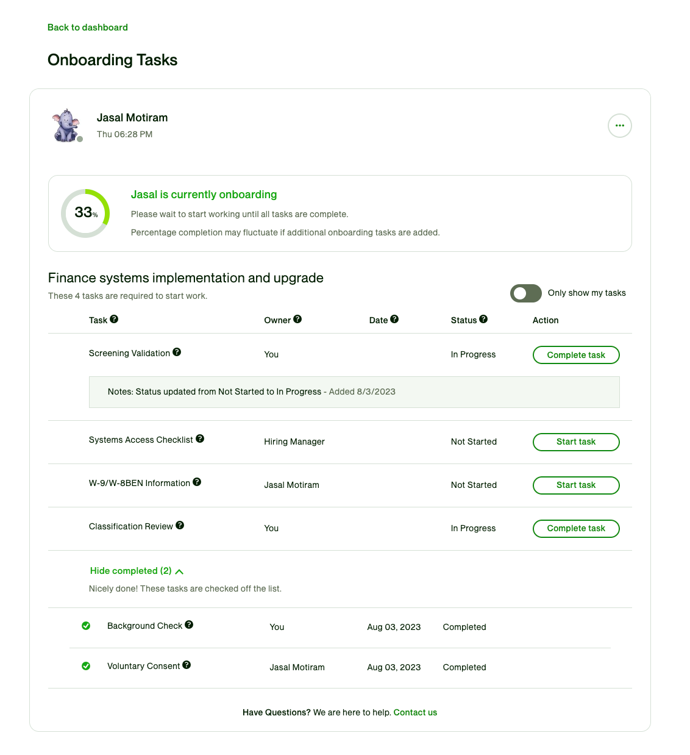Collapse the Hide completed (2) section
Viewport: 690px width, 755px height.
137,571
